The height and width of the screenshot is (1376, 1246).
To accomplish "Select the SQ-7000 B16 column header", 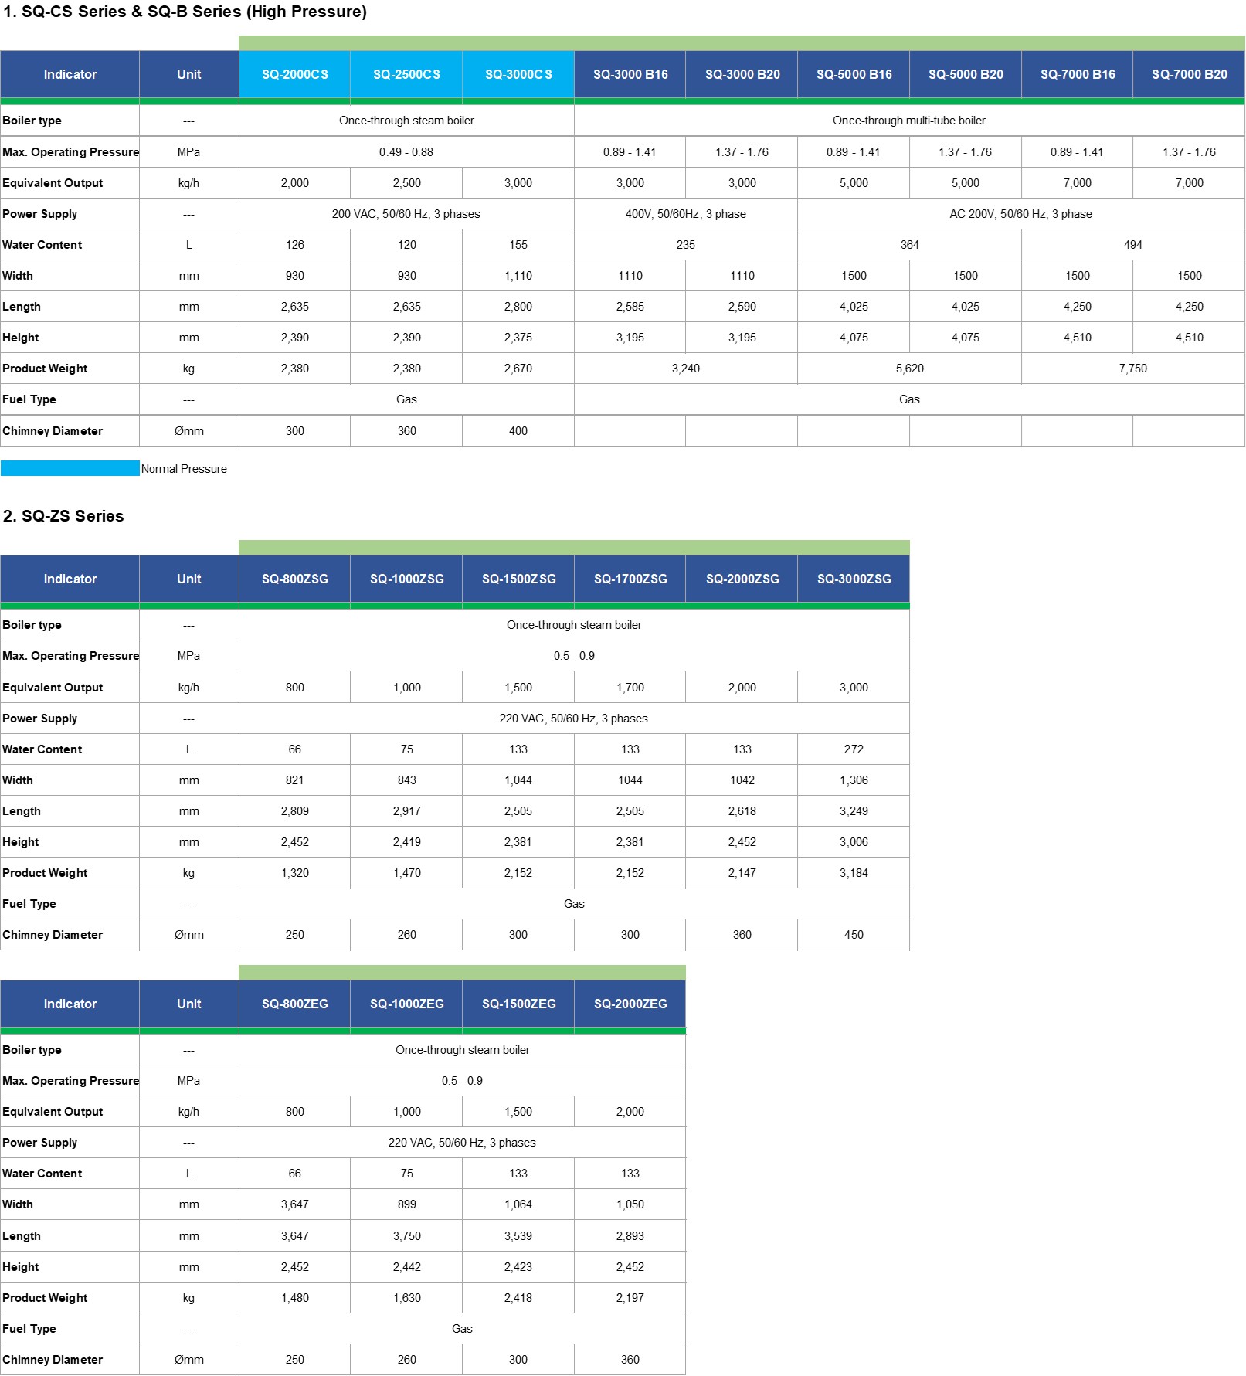I will pos(1077,74).
